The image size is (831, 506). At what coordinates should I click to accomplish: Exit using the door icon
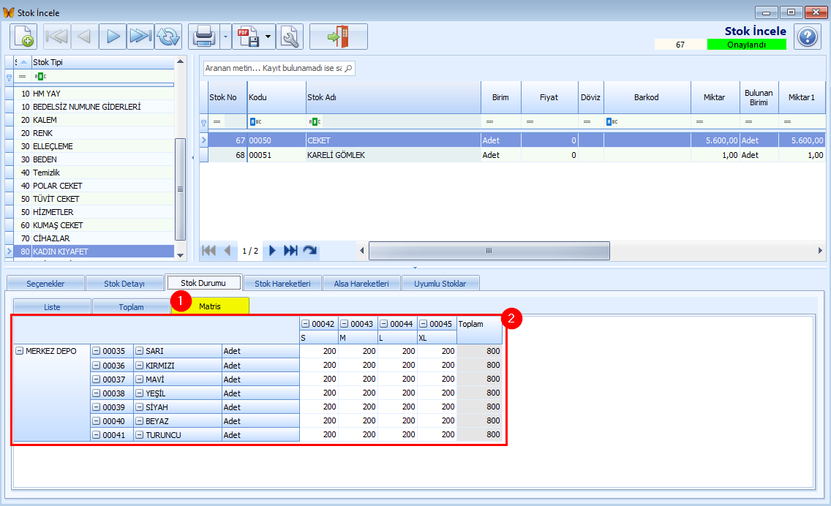tap(338, 37)
